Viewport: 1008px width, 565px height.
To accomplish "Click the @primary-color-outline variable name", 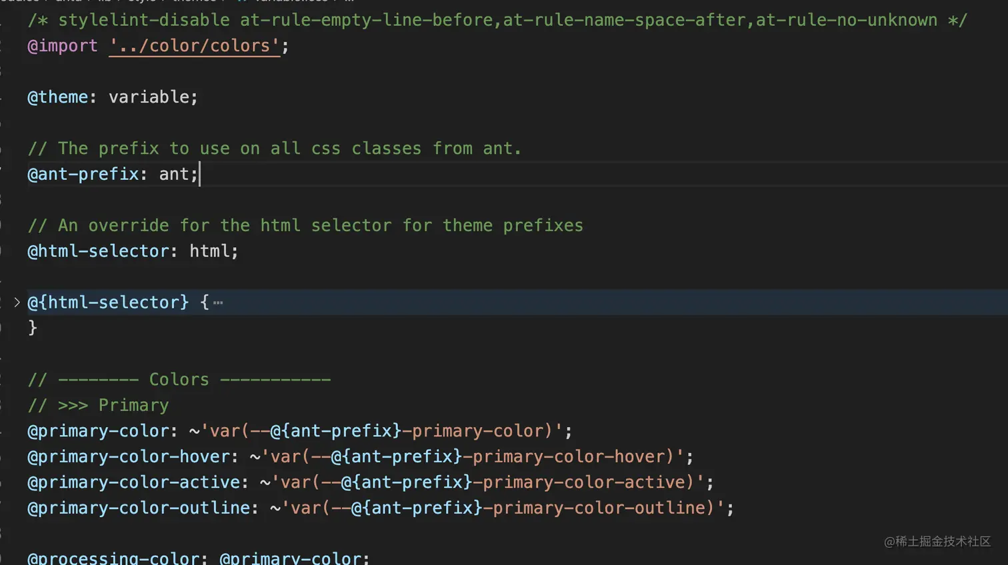I will pos(139,508).
